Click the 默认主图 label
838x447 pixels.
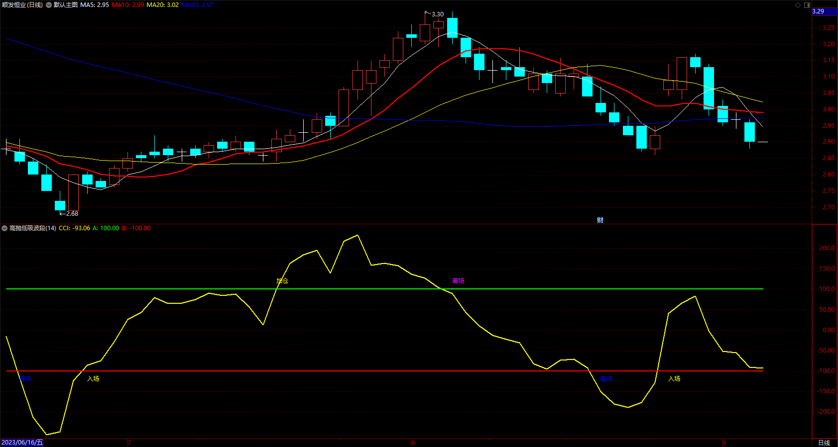point(66,5)
